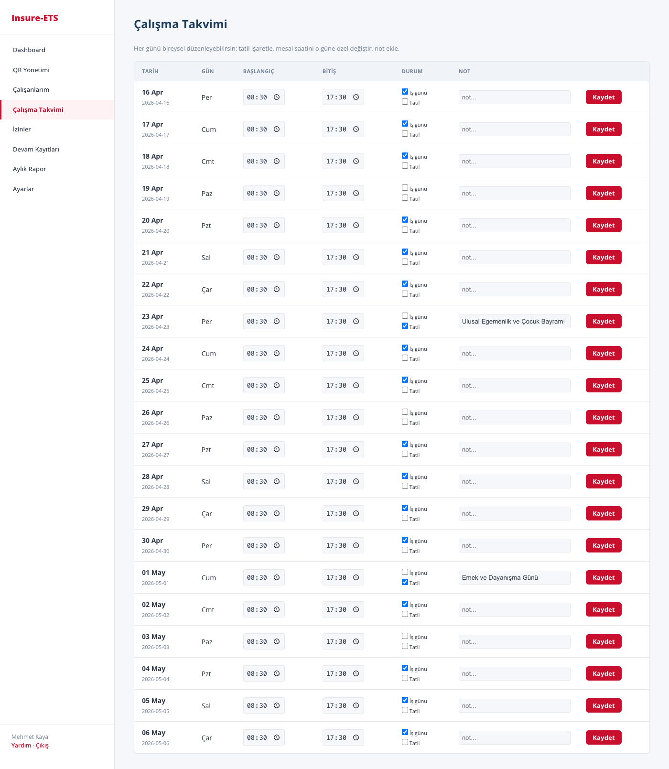669x769 pixels.
Task: Enable İş günü for 03 May
Action: pyautogui.click(x=405, y=636)
